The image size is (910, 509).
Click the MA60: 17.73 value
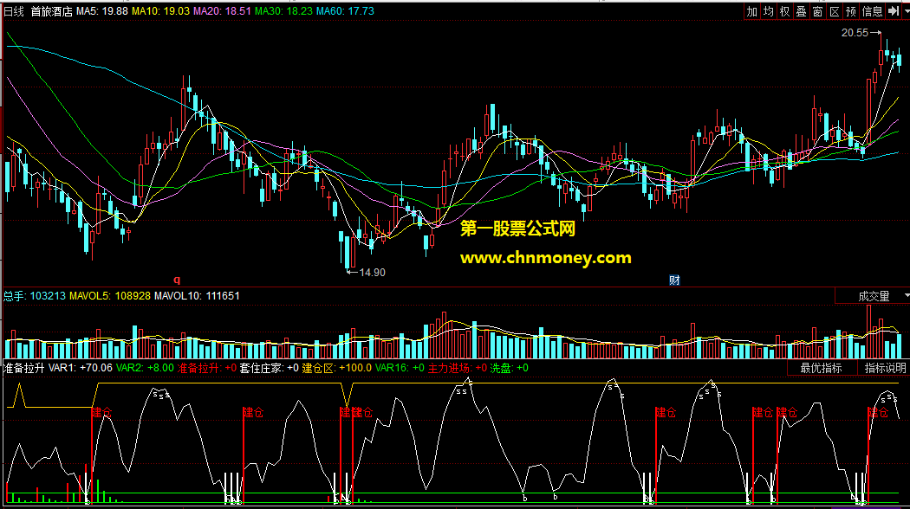pyautogui.click(x=345, y=11)
